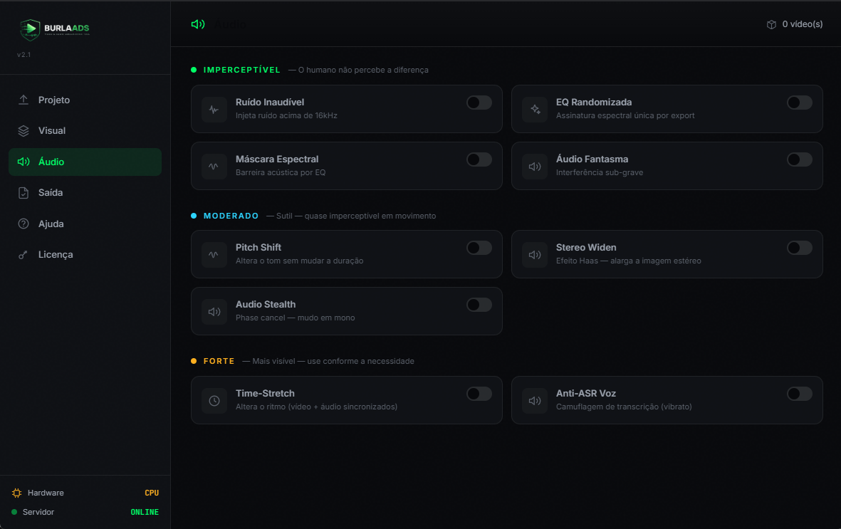Screen dimensions: 841x529
Task: Click the sparkle icon on EQ Randomizada card
Action: [x=535, y=110]
